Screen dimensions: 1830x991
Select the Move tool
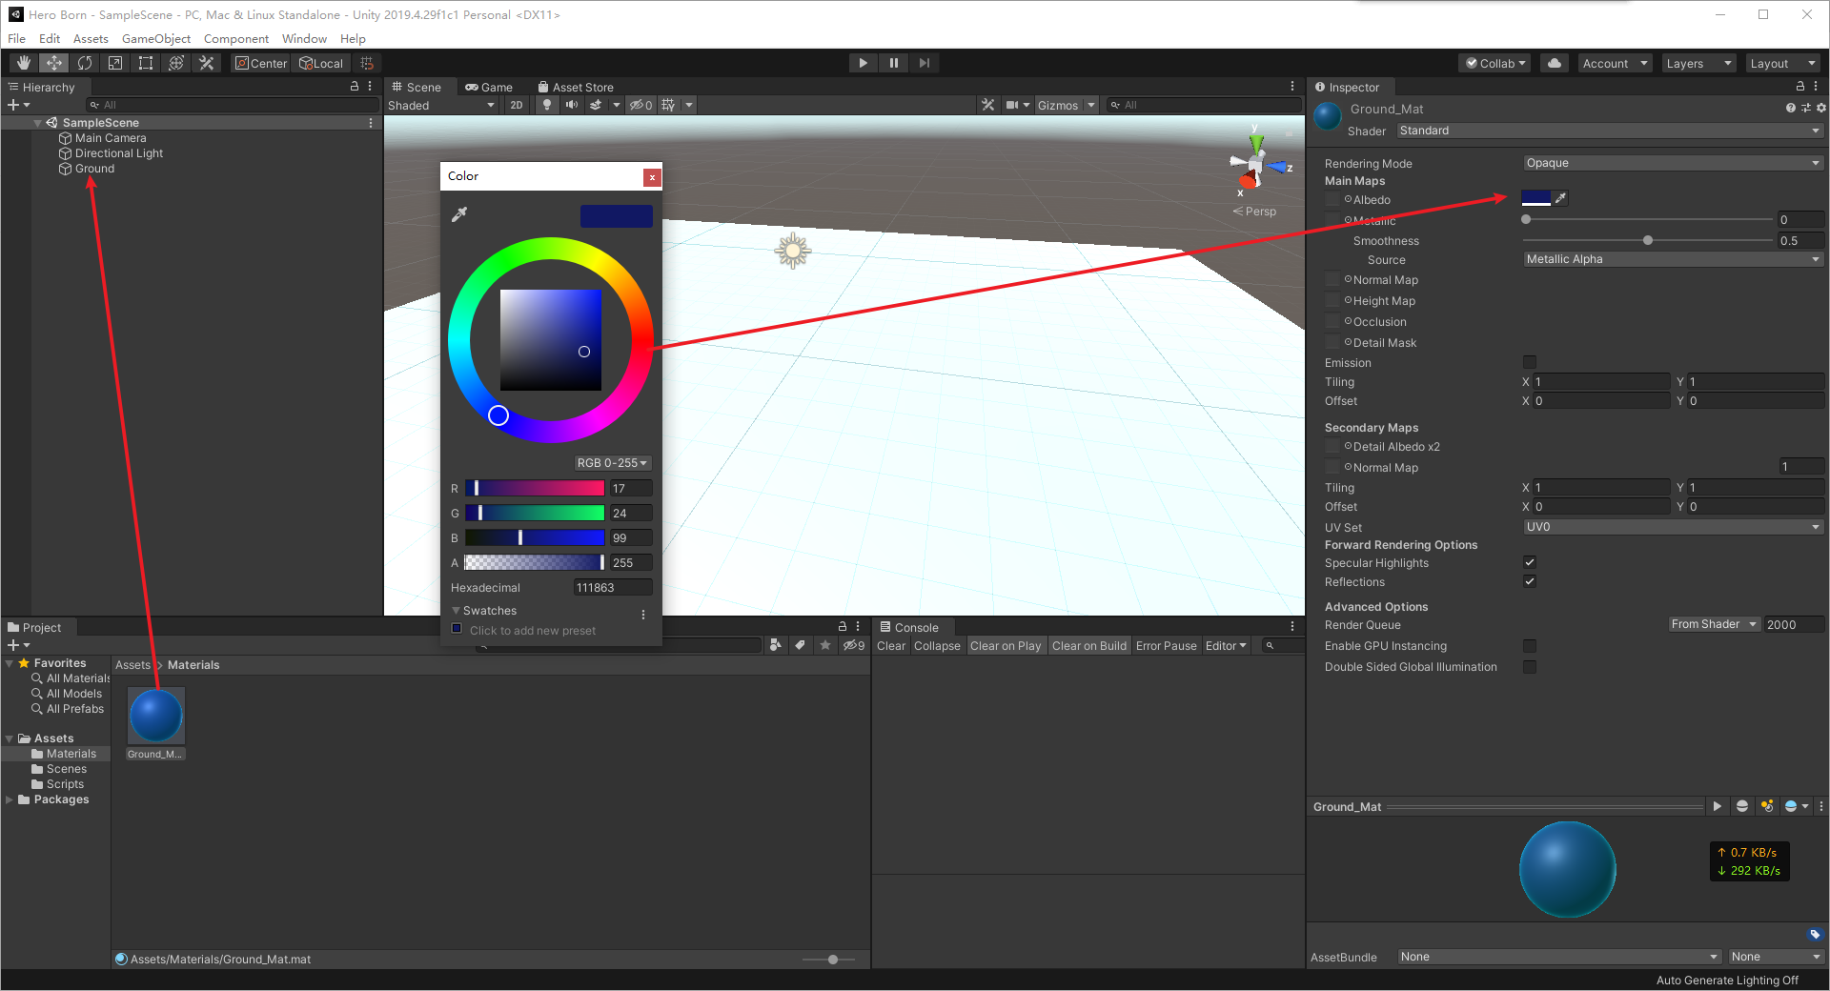coord(54,63)
